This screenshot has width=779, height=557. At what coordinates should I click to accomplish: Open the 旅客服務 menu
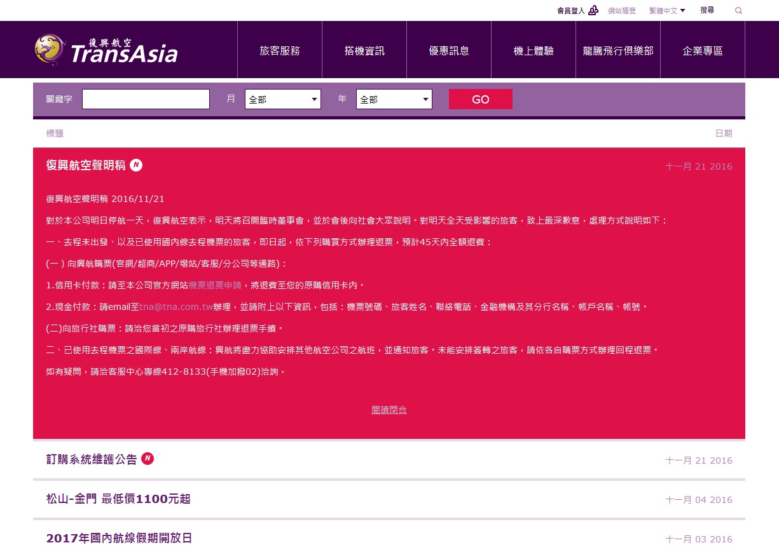click(x=280, y=51)
